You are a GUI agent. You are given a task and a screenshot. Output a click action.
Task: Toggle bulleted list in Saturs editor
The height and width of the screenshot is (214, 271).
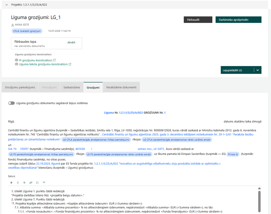point(37,183)
